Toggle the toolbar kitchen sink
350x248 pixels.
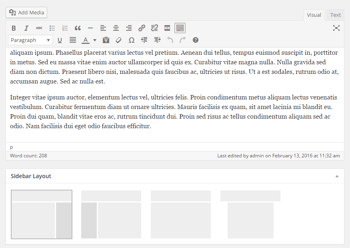click(180, 28)
